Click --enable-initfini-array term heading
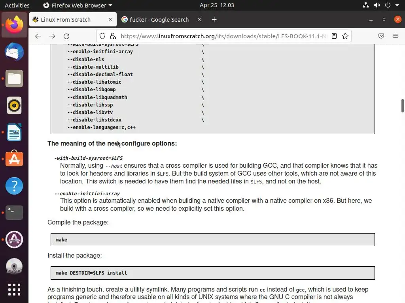405x303 pixels. [87, 193]
